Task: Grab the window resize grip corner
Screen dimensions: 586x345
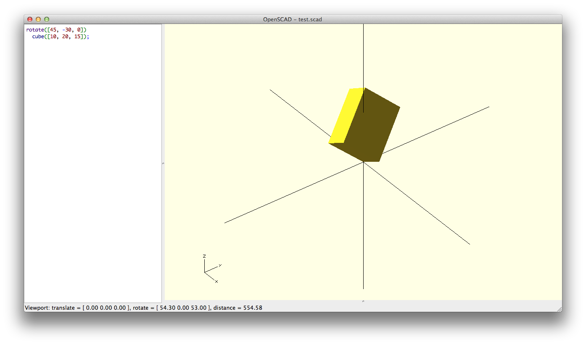Action: (x=559, y=309)
